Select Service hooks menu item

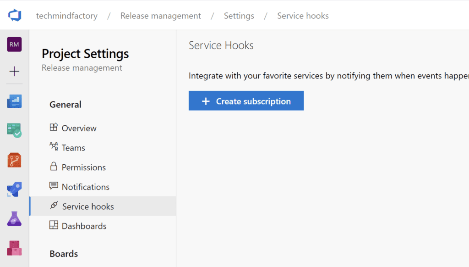[103, 206]
